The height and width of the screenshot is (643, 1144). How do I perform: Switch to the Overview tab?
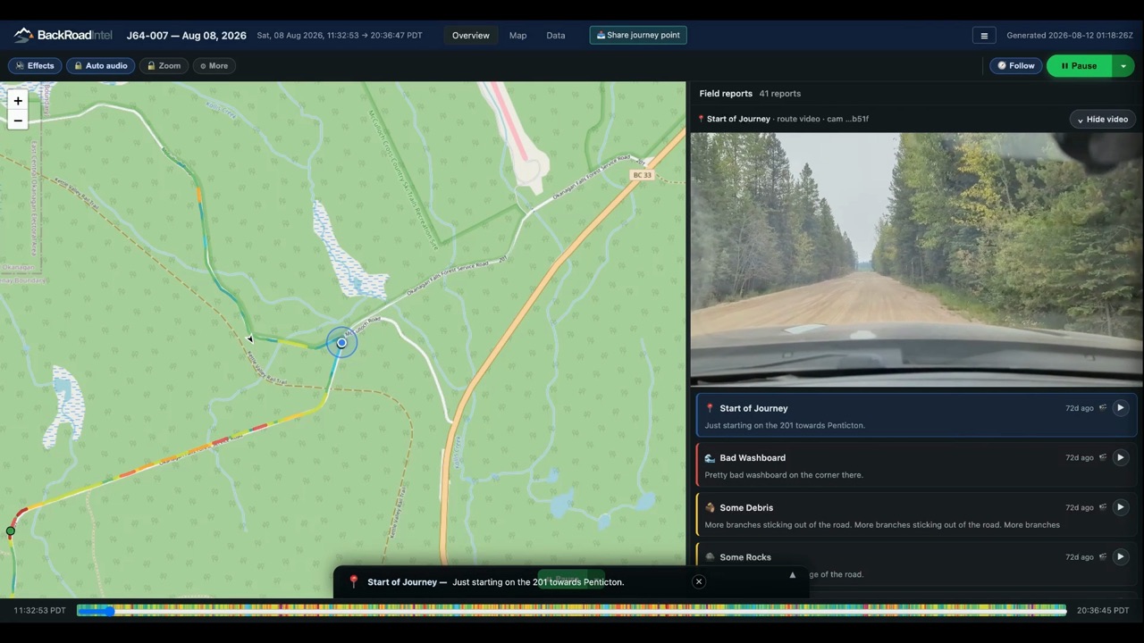tap(470, 36)
